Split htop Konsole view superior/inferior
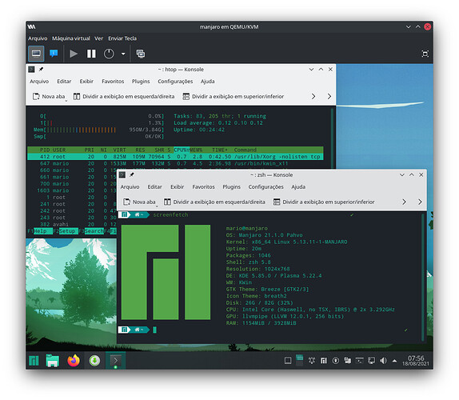The height and width of the screenshot is (400, 459). coord(233,96)
